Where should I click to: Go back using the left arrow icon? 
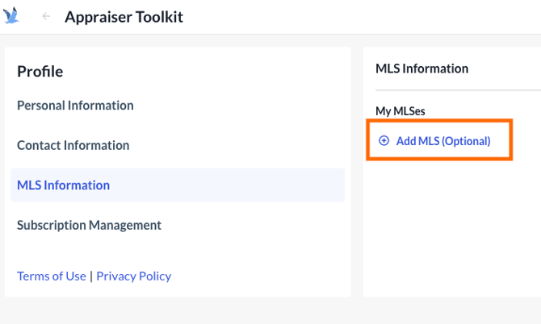pos(46,17)
